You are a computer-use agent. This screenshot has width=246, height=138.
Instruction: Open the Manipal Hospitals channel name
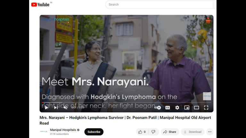click(x=63, y=130)
